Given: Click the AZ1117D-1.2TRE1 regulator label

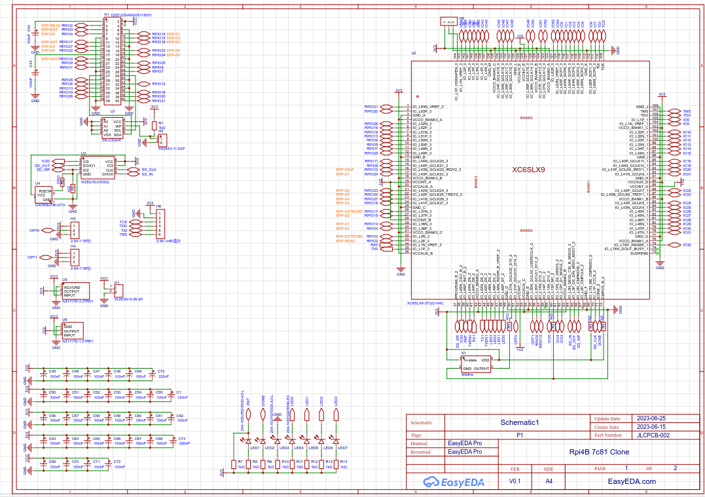Looking at the screenshot, I should [78, 341].
